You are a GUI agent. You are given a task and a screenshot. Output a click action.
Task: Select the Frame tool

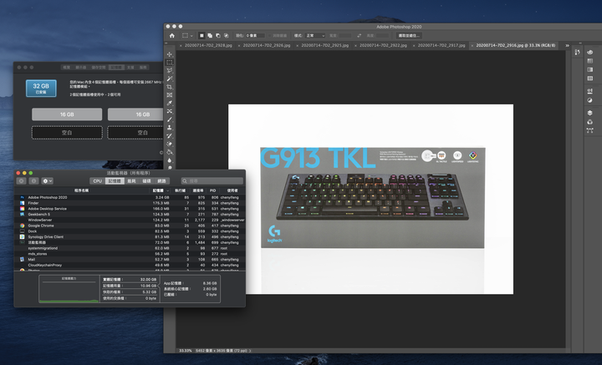pos(169,94)
